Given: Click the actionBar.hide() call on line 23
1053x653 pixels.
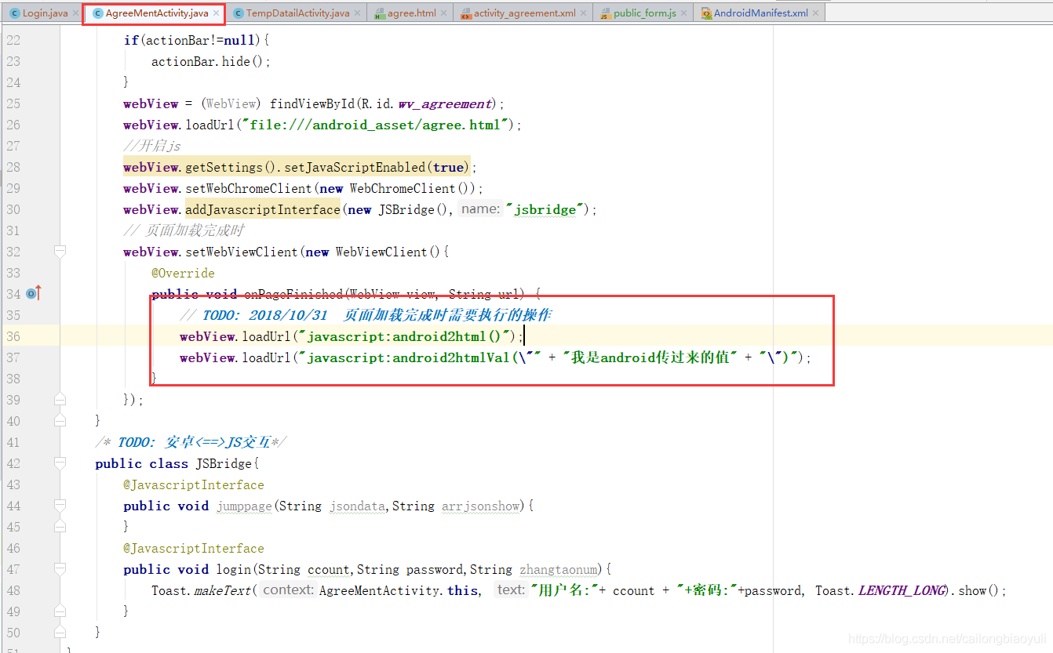Looking at the screenshot, I should pyautogui.click(x=211, y=61).
